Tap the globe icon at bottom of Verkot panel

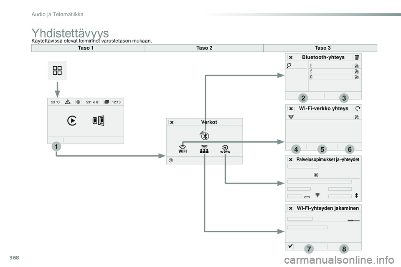click(170, 160)
